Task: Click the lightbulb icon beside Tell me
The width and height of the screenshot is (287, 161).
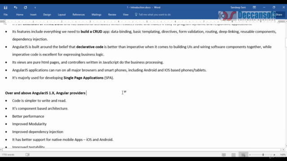Action: pyautogui.click(x=136, y=14)
